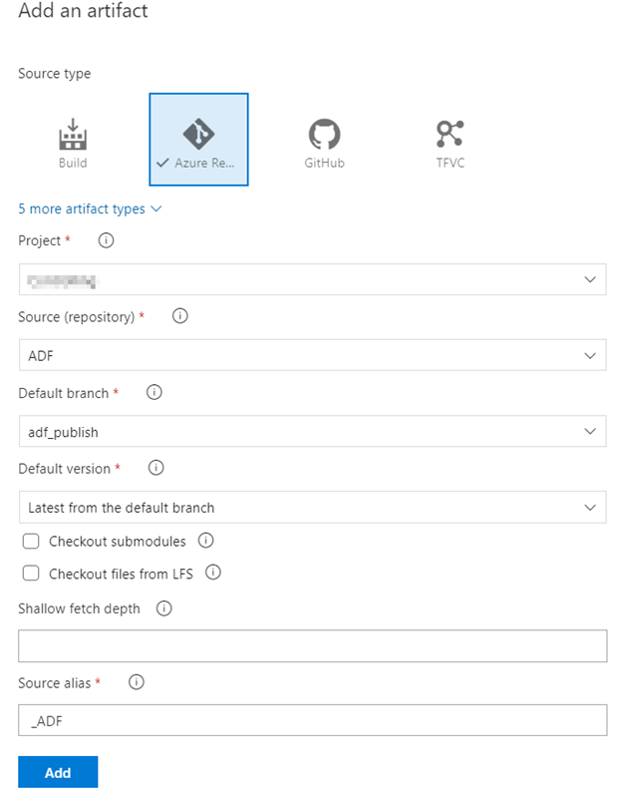Enable the Checkout submodules checkbox
This screenshot has height=796, width=622.
31,542
